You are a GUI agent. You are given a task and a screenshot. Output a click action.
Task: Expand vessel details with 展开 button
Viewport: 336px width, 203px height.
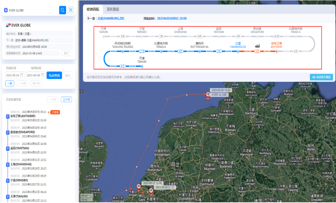click(66, 53)
